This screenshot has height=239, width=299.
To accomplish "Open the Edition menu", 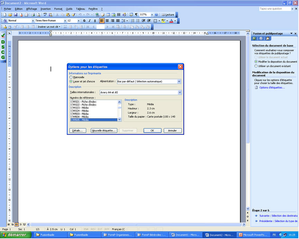I will tap(19, 9).
